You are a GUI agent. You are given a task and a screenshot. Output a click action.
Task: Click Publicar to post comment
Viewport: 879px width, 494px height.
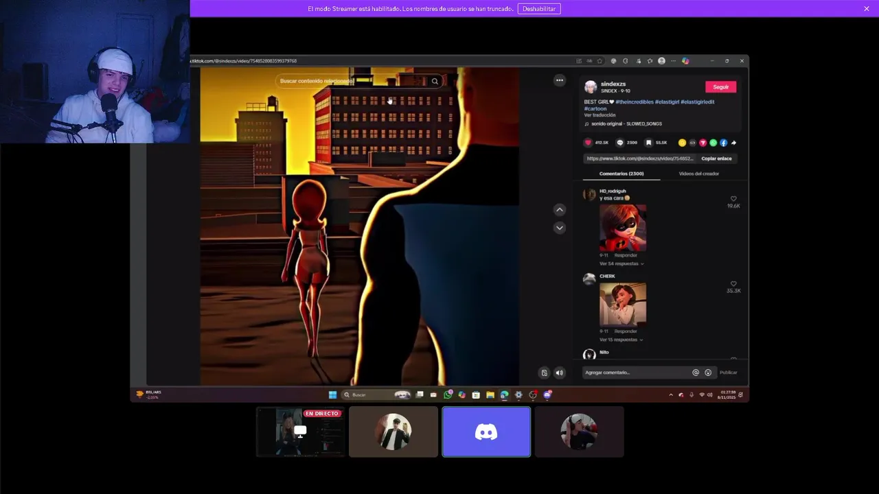[x=729, y=373]
